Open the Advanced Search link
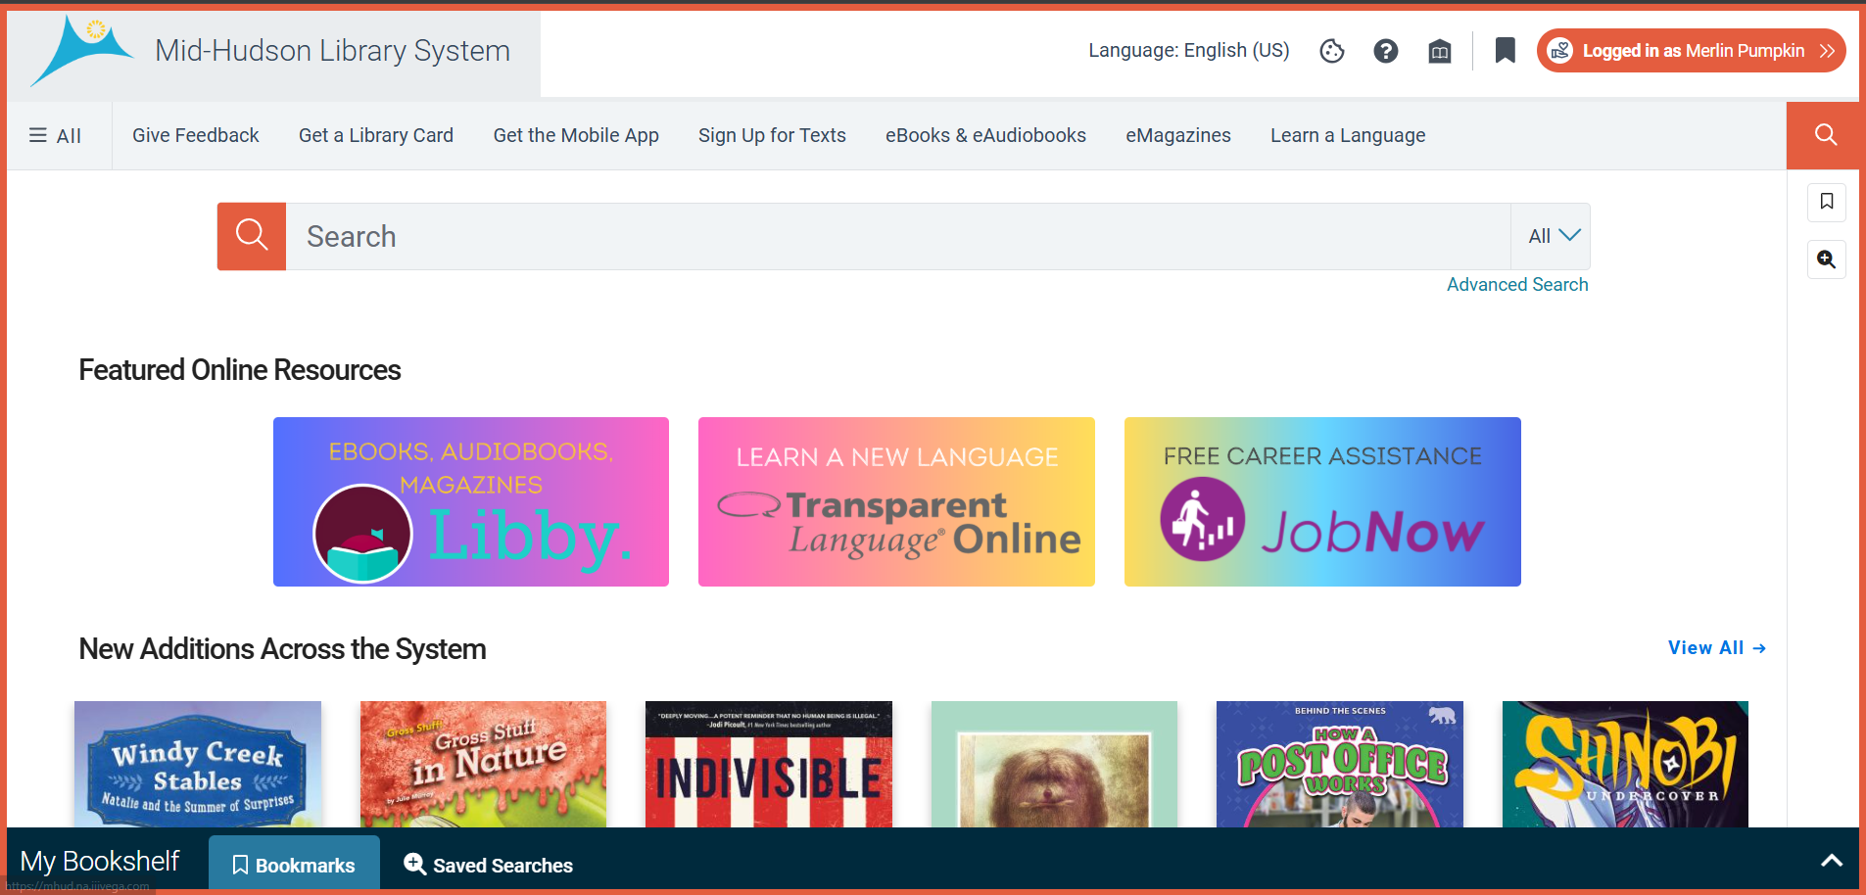The width and height of the screenshot is (1866, 895). point(1517,285)
